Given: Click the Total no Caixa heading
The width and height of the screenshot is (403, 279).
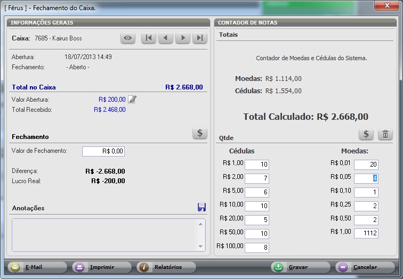Looking at the screenshot, I should tap(34, 87).
